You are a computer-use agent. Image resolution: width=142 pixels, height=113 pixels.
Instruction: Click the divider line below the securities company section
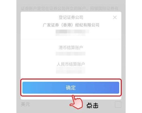tap(71, 39)
